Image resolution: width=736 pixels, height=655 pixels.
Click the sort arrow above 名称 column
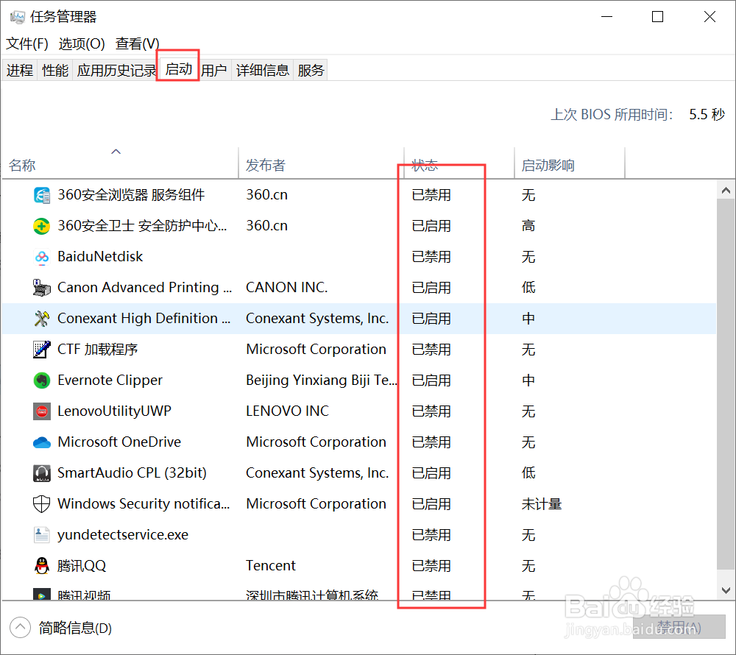tap(116, 152)
